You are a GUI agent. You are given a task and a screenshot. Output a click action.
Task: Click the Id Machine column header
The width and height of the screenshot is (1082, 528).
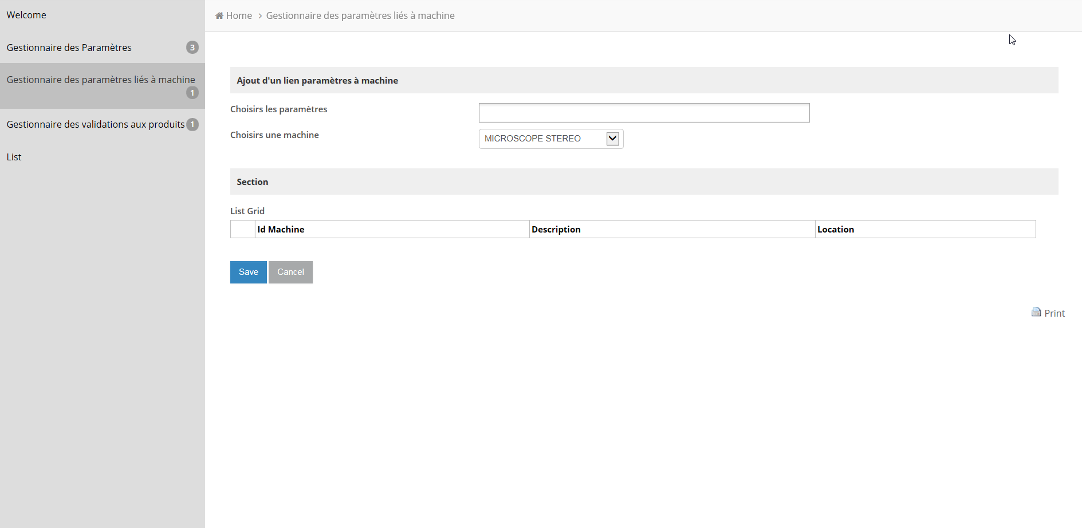(392, 229)
